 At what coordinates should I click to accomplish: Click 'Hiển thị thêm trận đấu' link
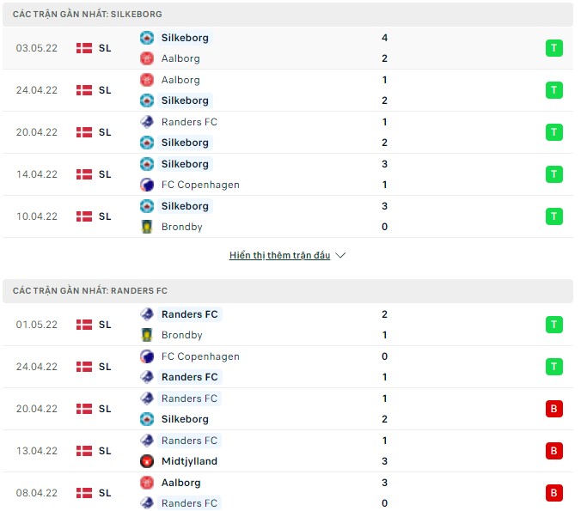279,255
